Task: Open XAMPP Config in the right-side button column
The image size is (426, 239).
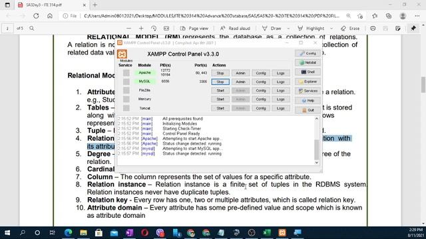Action: (308, 53)
